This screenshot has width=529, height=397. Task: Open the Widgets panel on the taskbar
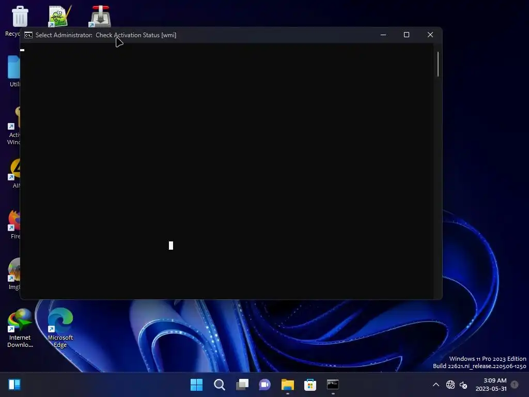14,384
